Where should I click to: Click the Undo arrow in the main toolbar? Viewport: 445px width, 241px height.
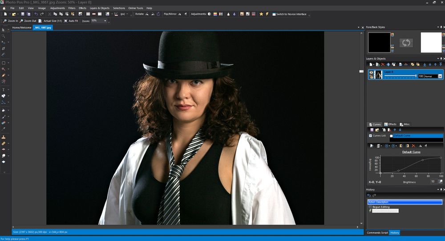(x=36, y=14)
